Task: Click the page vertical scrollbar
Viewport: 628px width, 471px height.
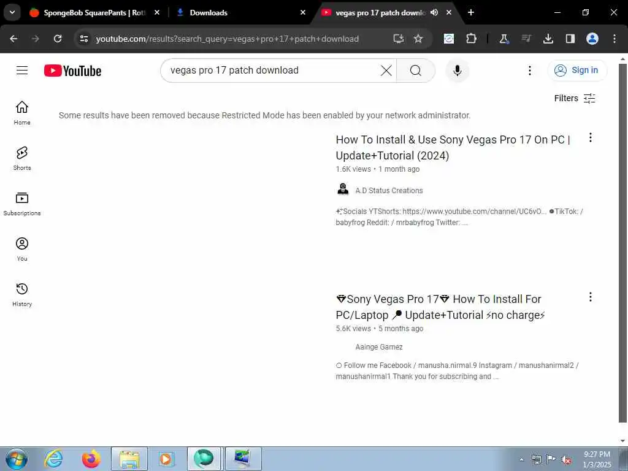Action: 622,242
